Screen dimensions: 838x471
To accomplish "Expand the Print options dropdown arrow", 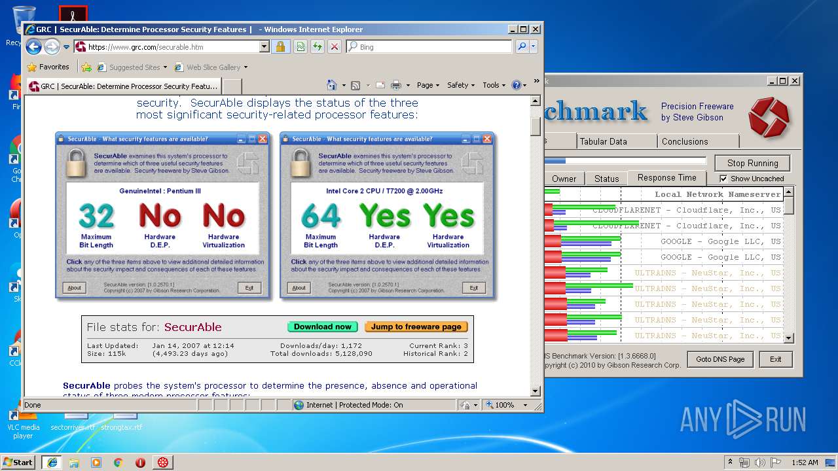I will click(408, 85).
